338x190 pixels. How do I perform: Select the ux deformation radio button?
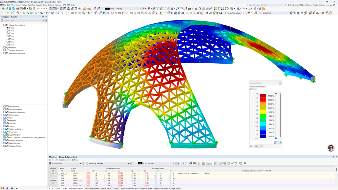click(x=8, y=31)
